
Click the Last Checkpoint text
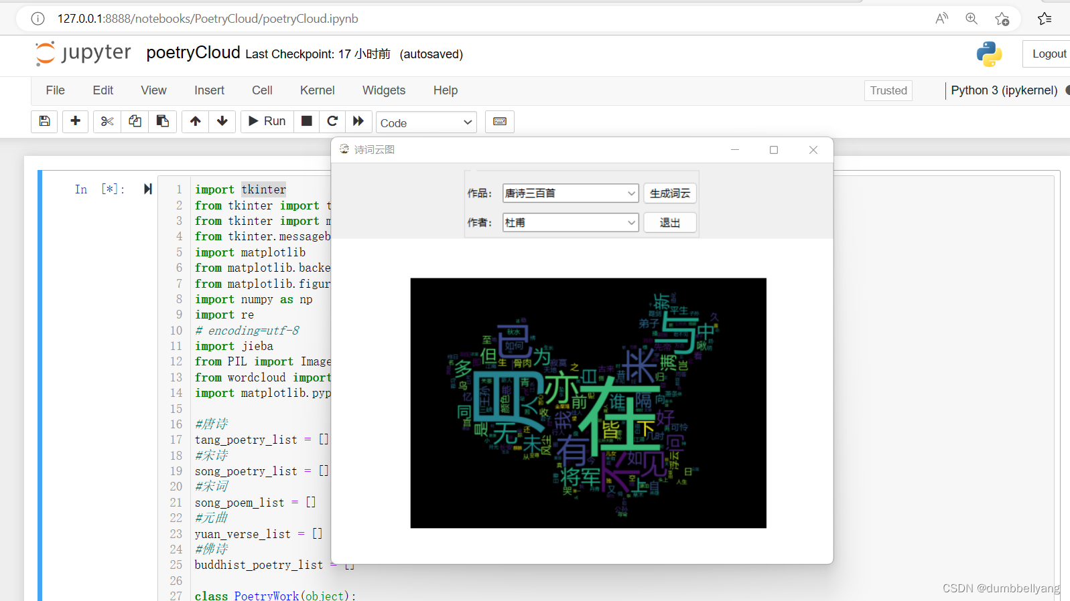[318, 54]
